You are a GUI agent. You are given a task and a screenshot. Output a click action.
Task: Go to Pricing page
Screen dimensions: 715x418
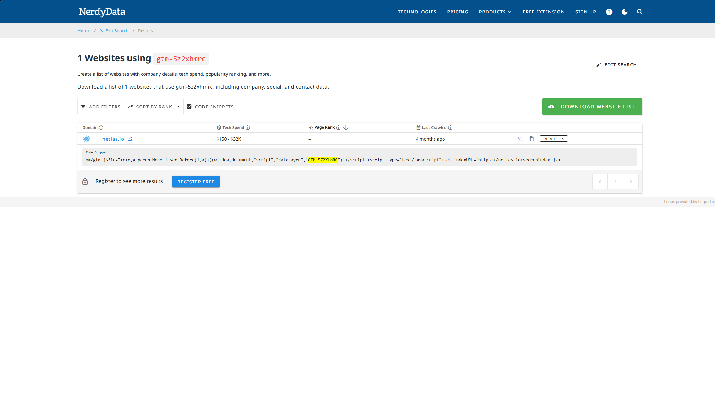point(458,12)
